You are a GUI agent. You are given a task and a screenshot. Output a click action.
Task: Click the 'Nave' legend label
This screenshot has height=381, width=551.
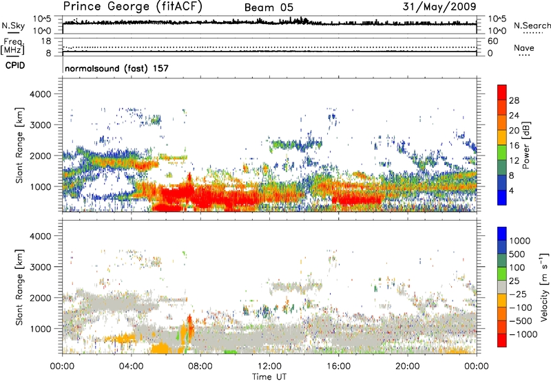tap(524, 47)
